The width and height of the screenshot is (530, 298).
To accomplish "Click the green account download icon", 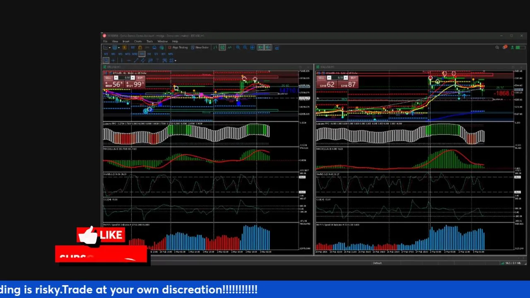I will (512, 47).
